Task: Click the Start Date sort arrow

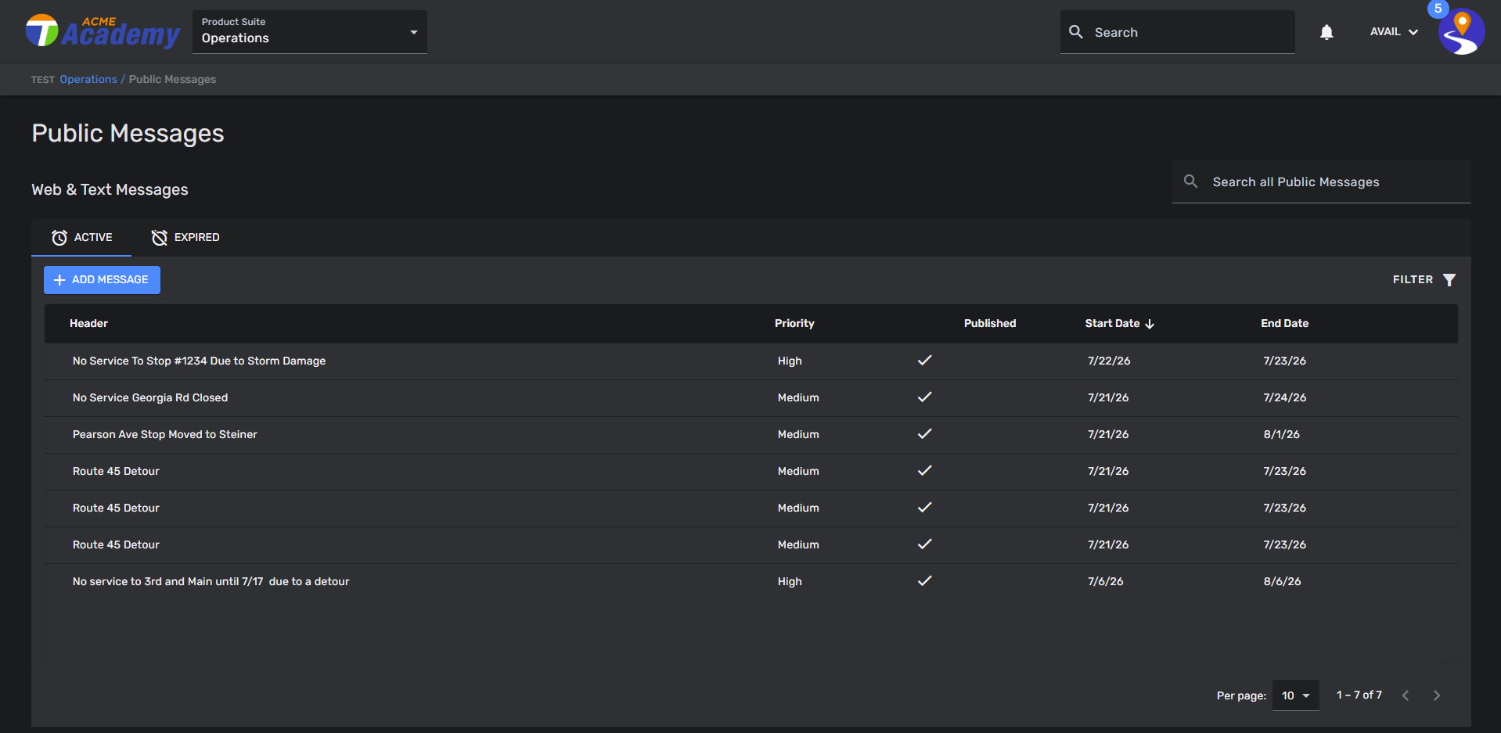Action: point(1150,324)
